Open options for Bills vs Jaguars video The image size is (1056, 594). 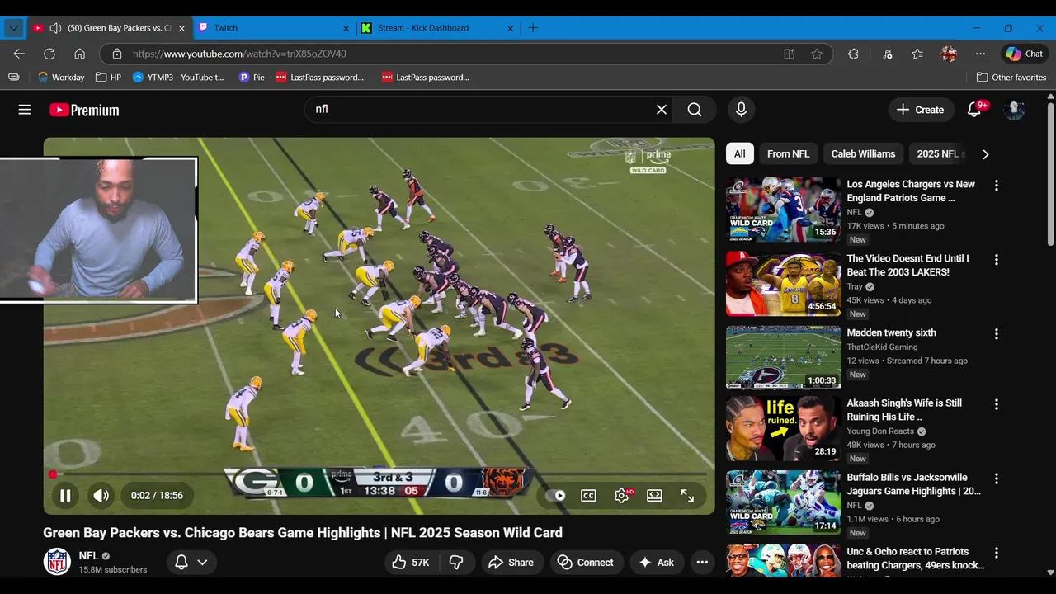[997, 479]
